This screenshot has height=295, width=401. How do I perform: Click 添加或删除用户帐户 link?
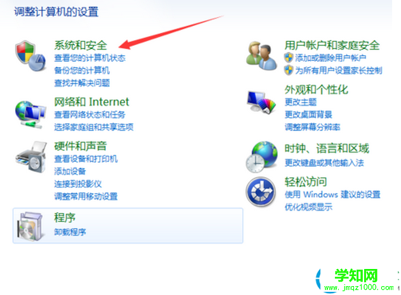click(331, 58)
